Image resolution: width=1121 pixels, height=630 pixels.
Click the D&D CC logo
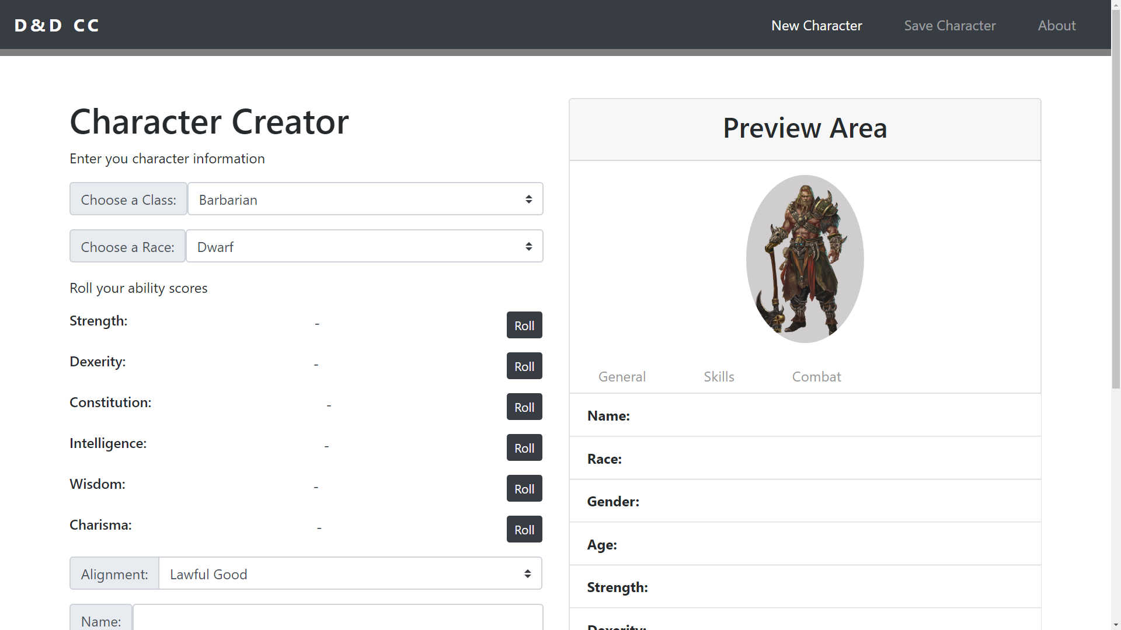pyautogui.click(x=57, y=26)
